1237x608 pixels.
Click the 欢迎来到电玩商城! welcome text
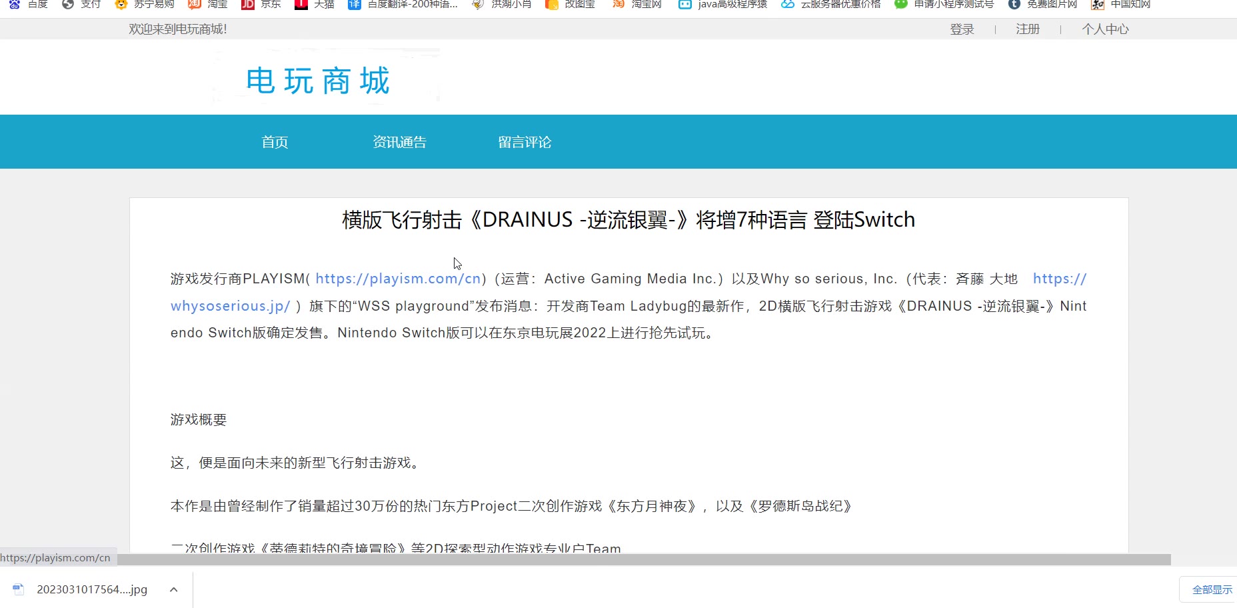(x=178, y=29)
